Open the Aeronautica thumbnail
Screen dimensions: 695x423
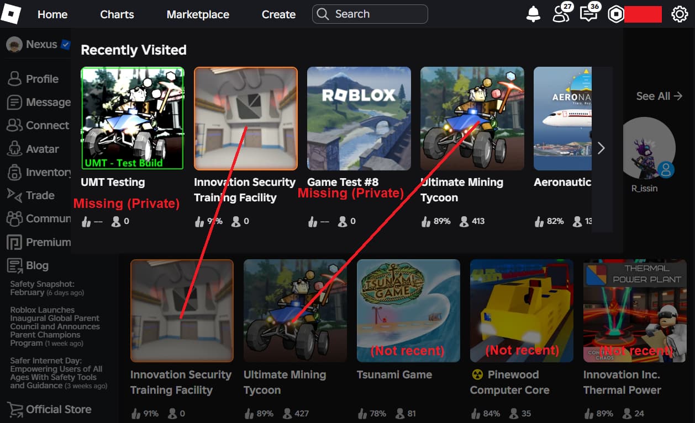pos(562,119)
